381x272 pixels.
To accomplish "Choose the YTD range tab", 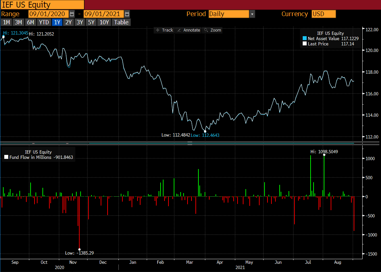I will [44, 22].
